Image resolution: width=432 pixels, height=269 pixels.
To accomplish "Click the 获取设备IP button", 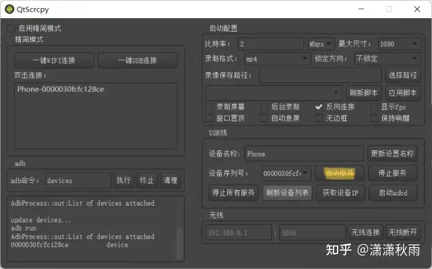I will coord(340,193).
